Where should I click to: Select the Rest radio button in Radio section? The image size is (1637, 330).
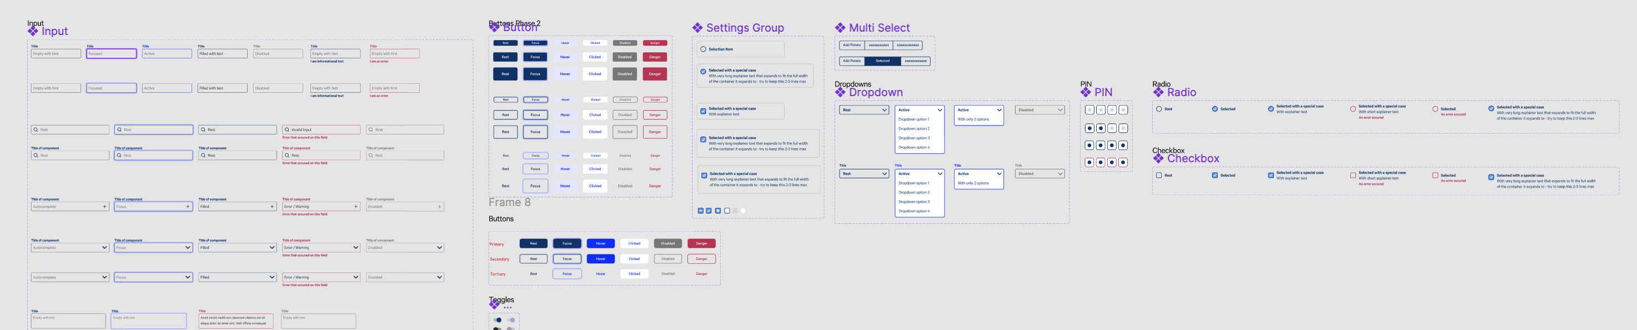1159,109
